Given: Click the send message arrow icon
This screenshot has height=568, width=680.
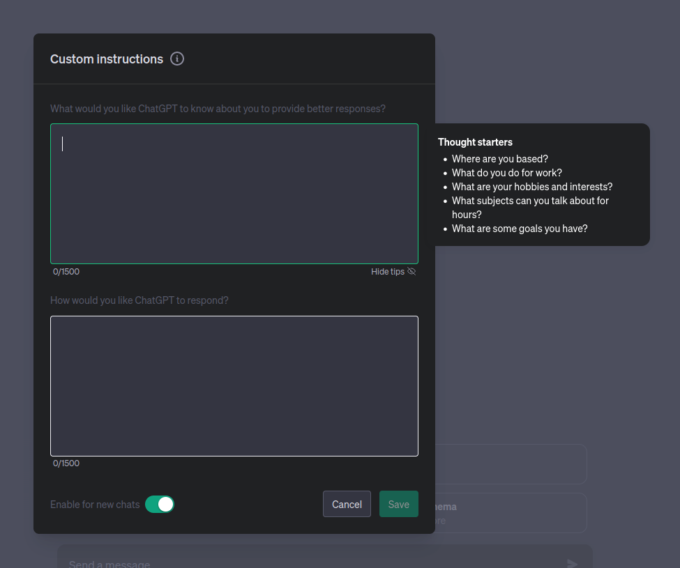Looking at the screenshot, I should (572, 563).
